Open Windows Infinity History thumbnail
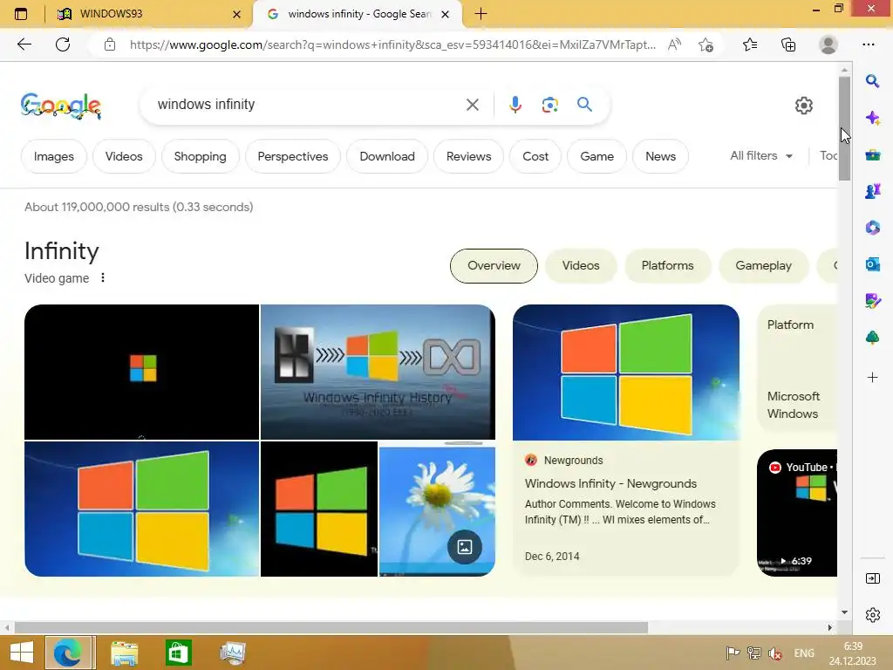Image resolution: width=893 pixels, height=670 pixels. 378,372
